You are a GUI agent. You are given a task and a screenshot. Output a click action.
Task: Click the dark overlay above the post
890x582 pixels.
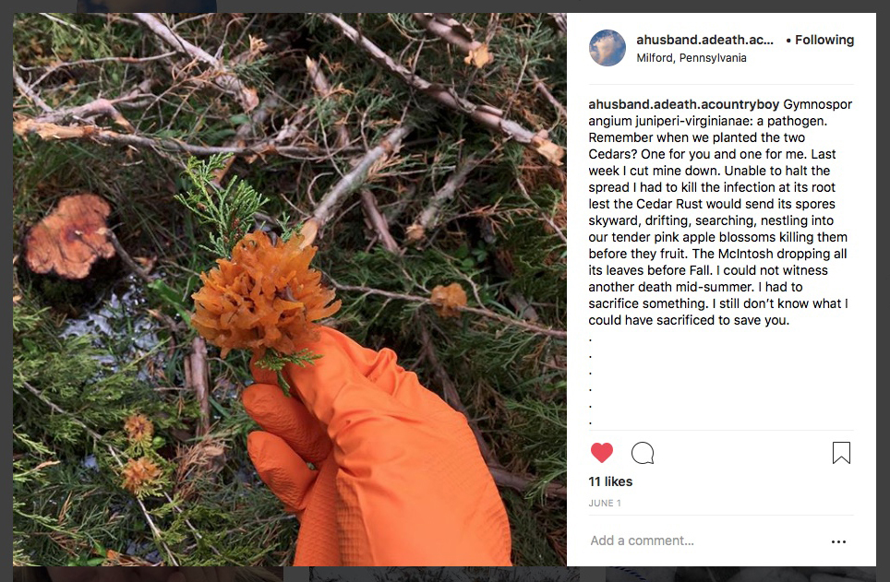[x=445, y=6]
